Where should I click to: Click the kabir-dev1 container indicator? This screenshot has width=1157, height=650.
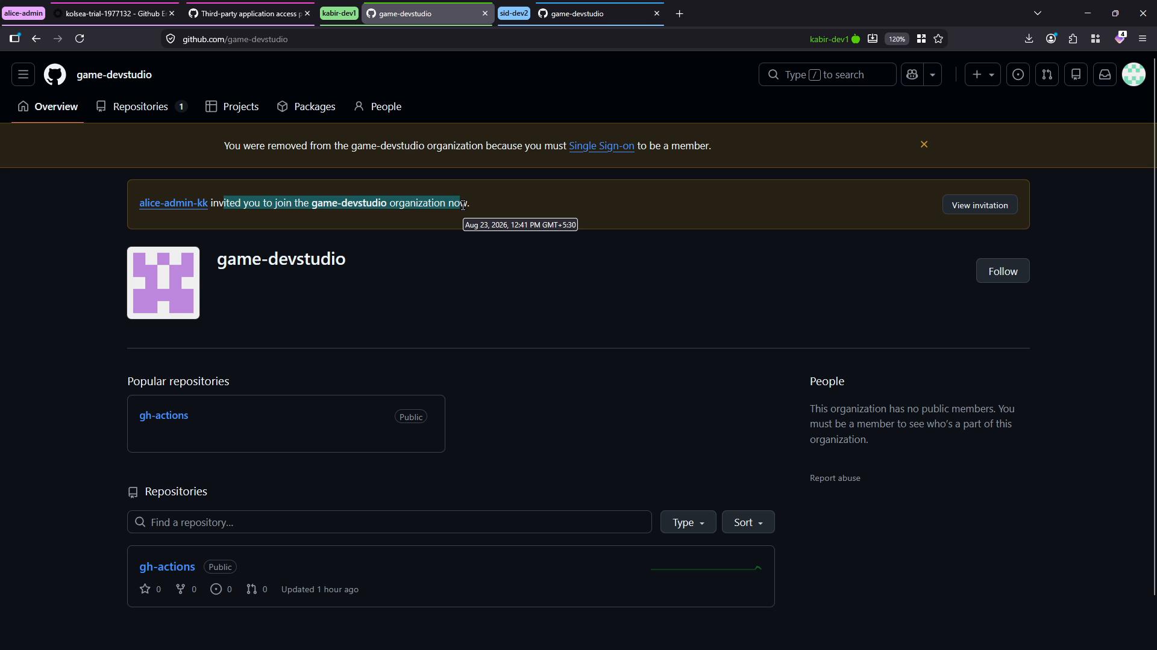tap(835, 39)
